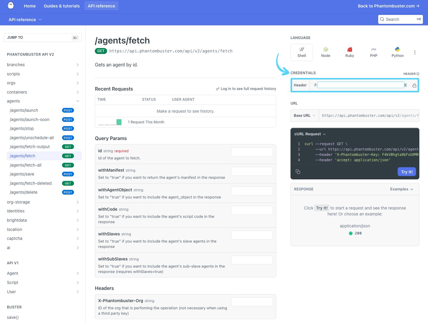The image size is (428, 323).
Task: Focus the X-Phantombuster-Org header field
Action: [252, 302]
